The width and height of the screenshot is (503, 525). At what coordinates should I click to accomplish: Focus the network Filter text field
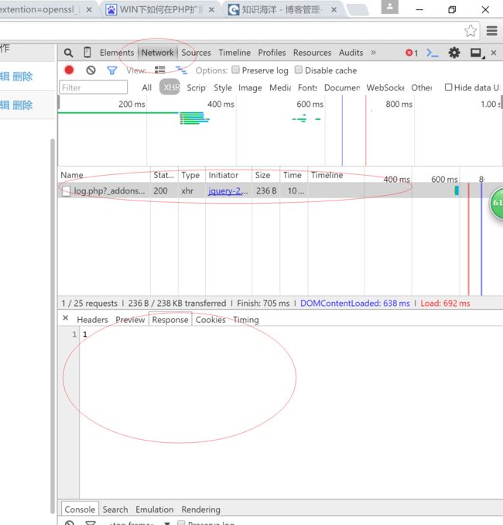(x=94, y=87)
